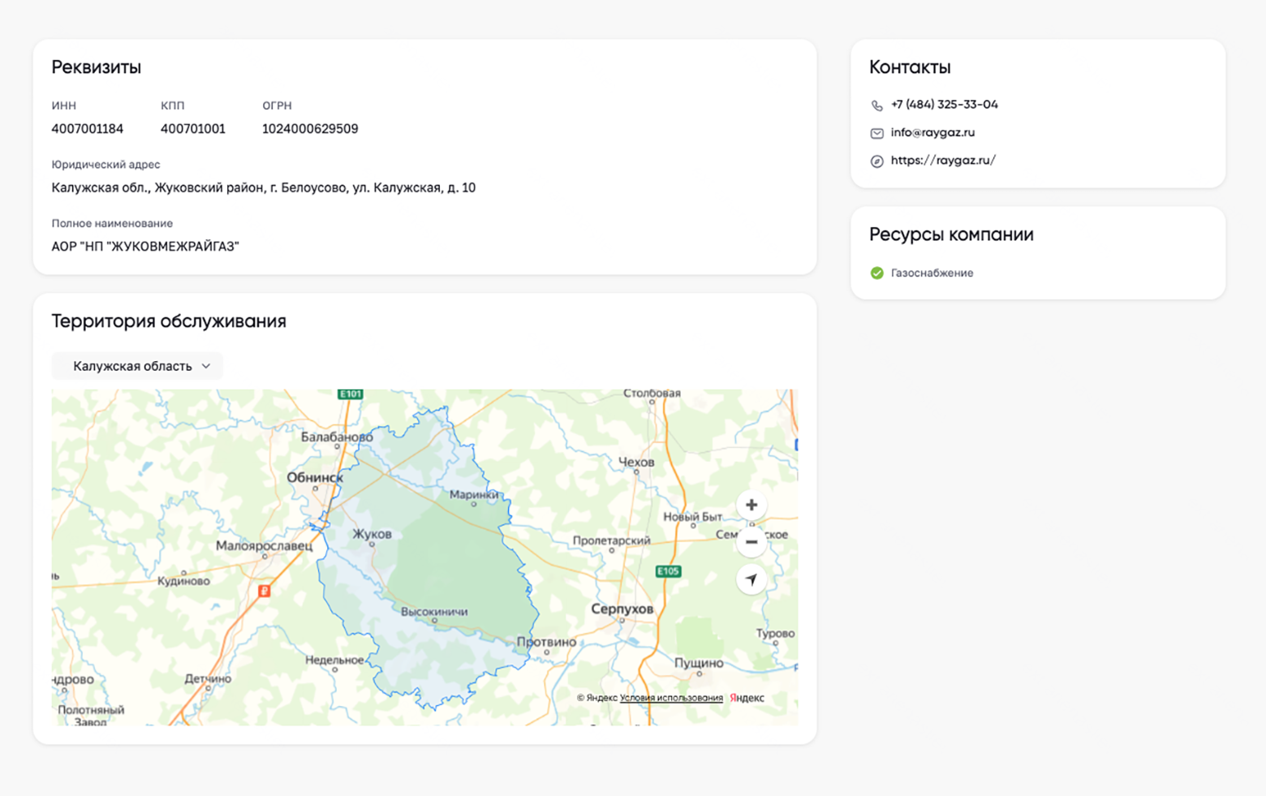Viewport: 1266px width, 796px height.
Task: Click the Реквизиты section heading
Action: (97, 67)
